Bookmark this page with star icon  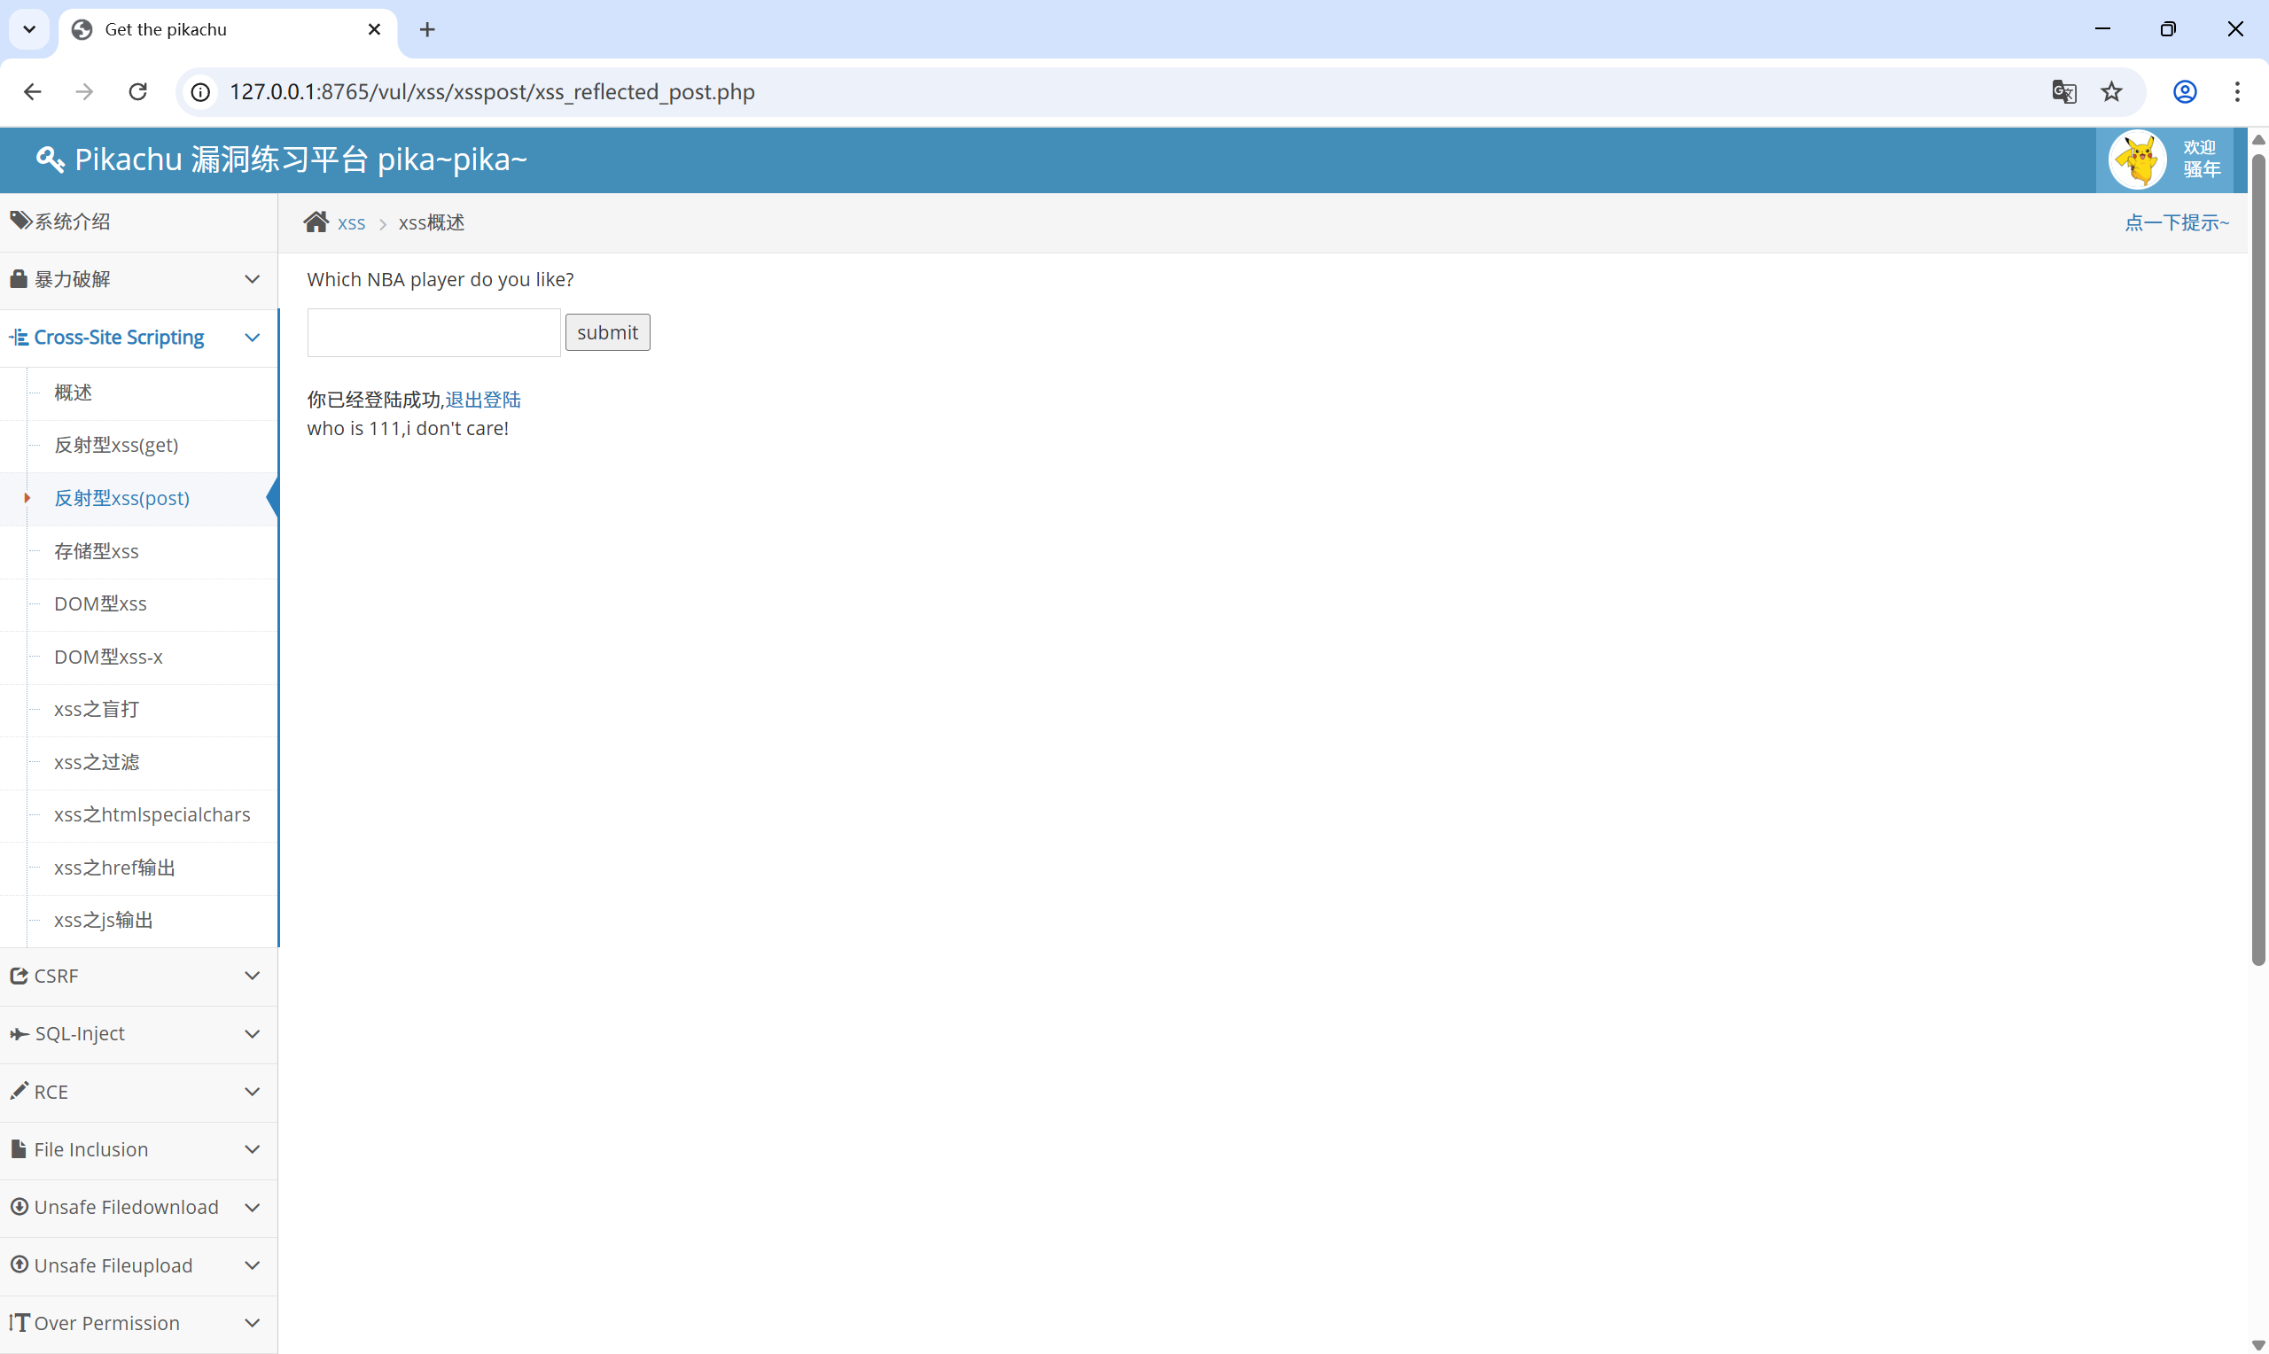[2111, 92]
